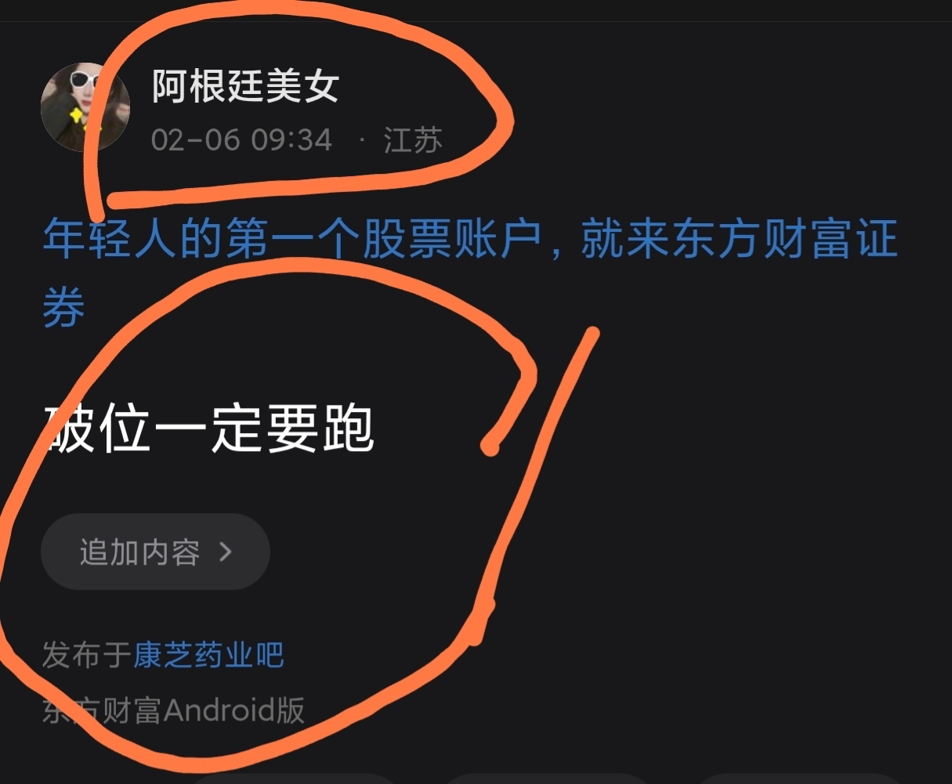Tap the 江苏 location label

tap(413, 141)
